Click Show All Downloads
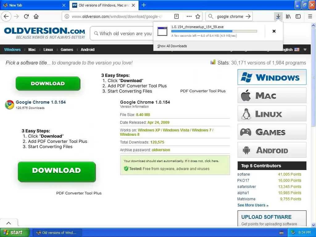 pos(172,46)
